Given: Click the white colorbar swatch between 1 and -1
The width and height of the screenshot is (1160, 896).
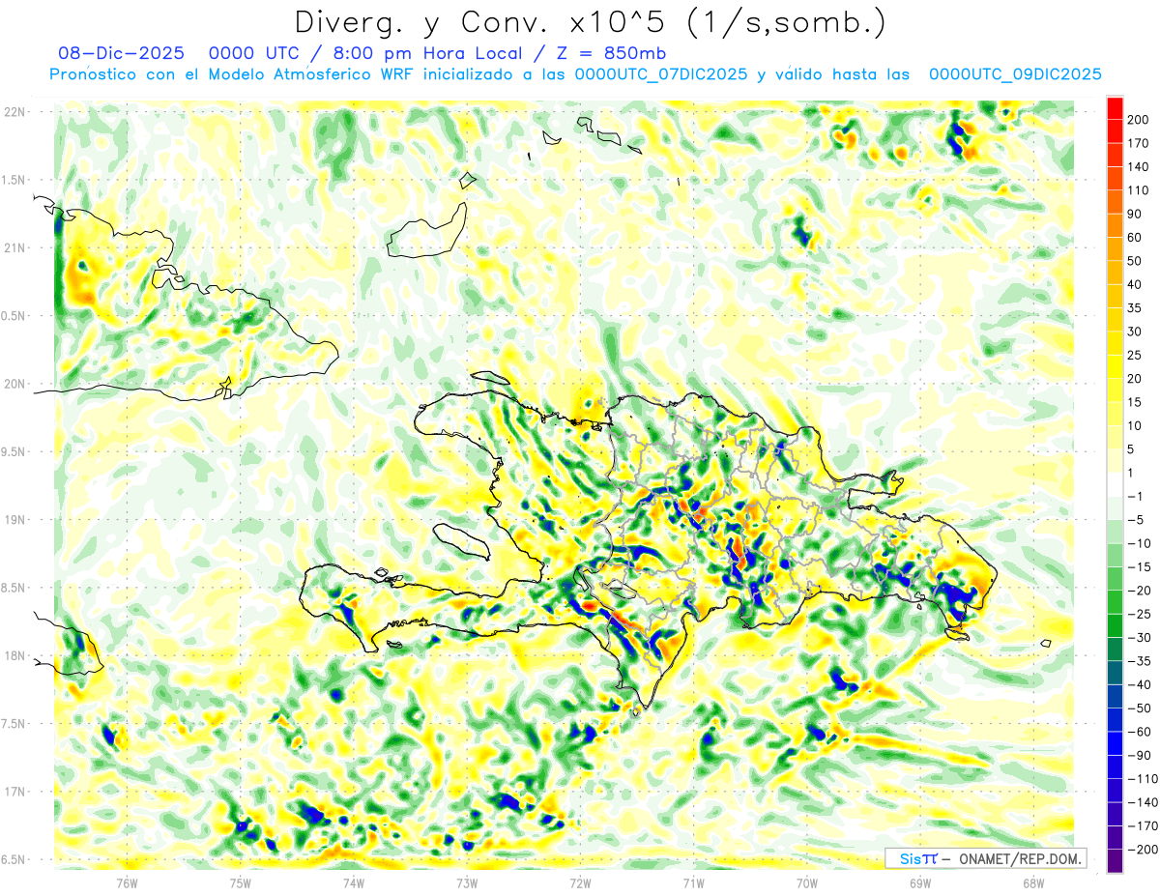Looking at the screenshot, I should [1115, 484].
